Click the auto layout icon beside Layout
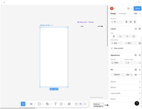142x109 pixels. pyautogui.click(x=140, y=29)
